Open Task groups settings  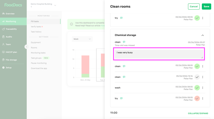36,58
